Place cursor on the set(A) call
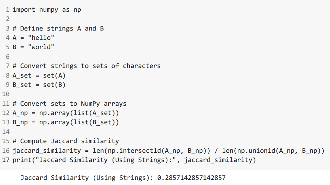This screenshot has height=185, width=330. coord(54,75)
